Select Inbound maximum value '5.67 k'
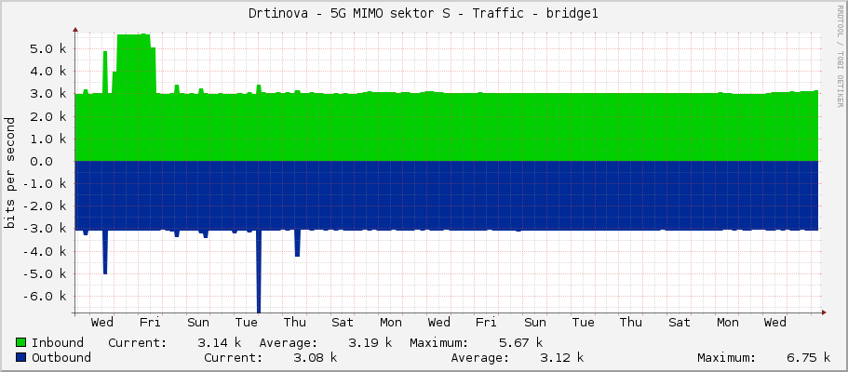The image size is (848, 372). coord(520,343)
